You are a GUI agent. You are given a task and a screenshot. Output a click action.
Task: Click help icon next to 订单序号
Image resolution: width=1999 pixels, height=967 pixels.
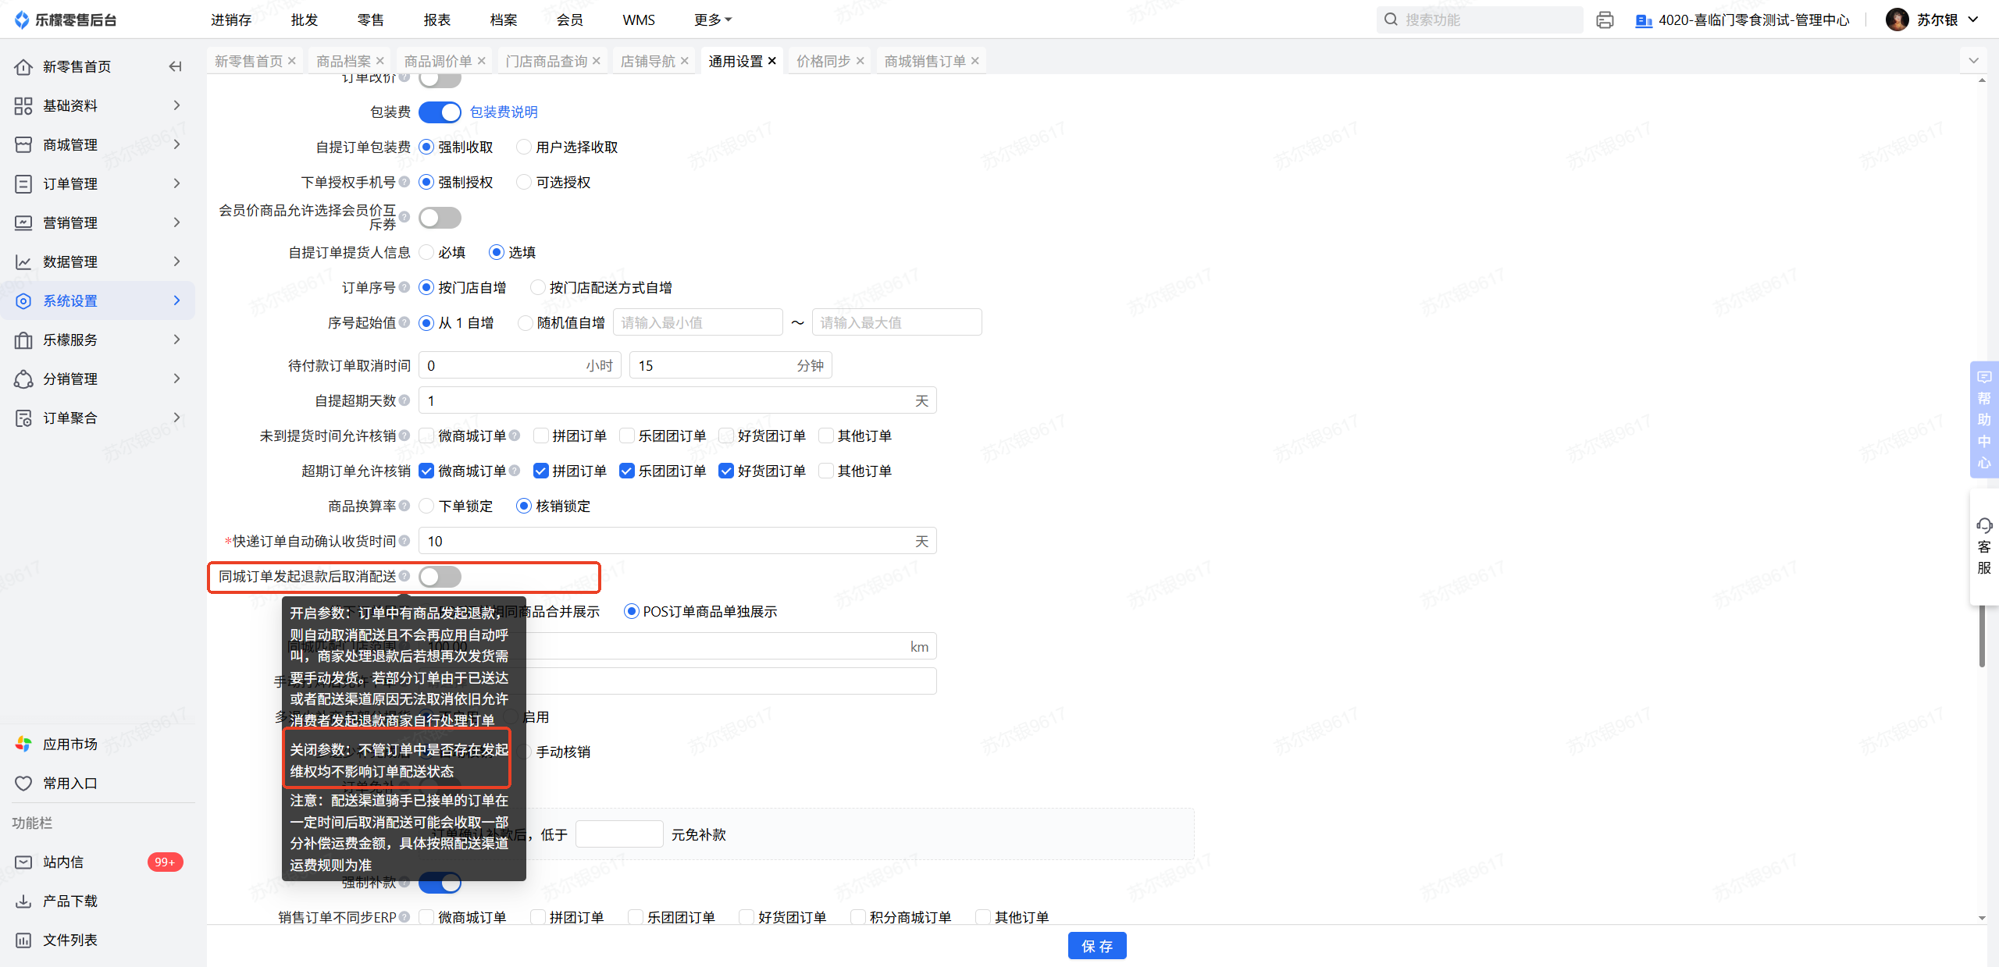pyautogui.click(x=404, y=287)
